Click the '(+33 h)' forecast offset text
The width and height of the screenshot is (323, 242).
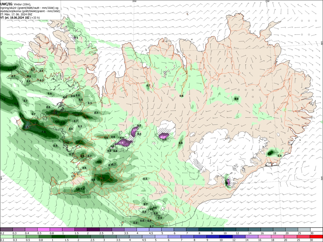coord(35,18)
